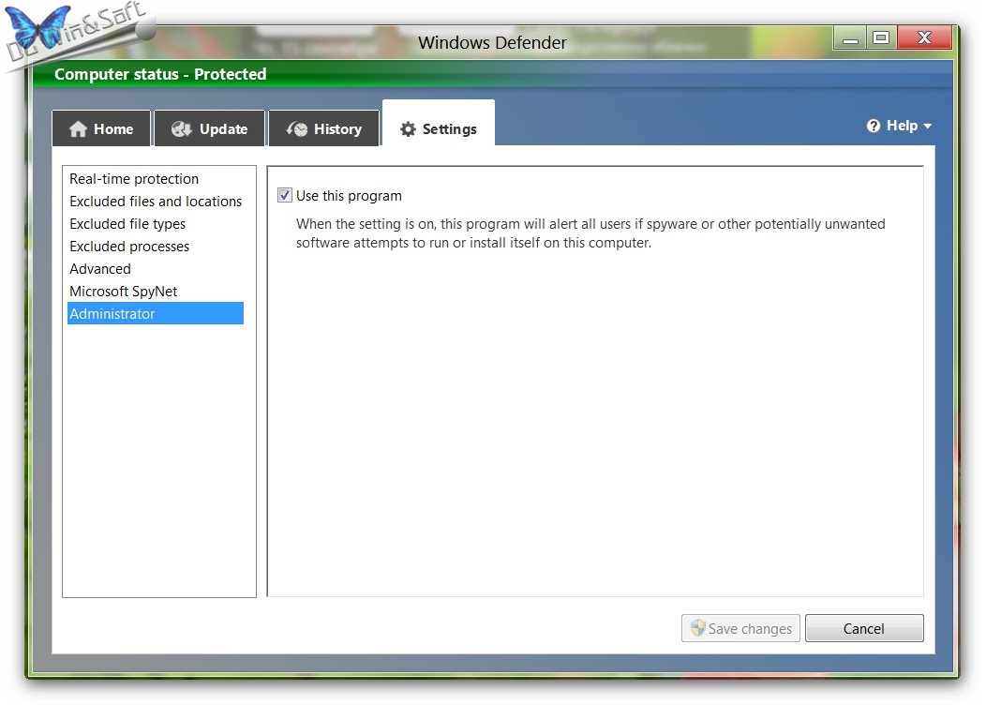Select Real-time protection in the settings list
Viewport: 986px width, 705px height.
[156, 179]
